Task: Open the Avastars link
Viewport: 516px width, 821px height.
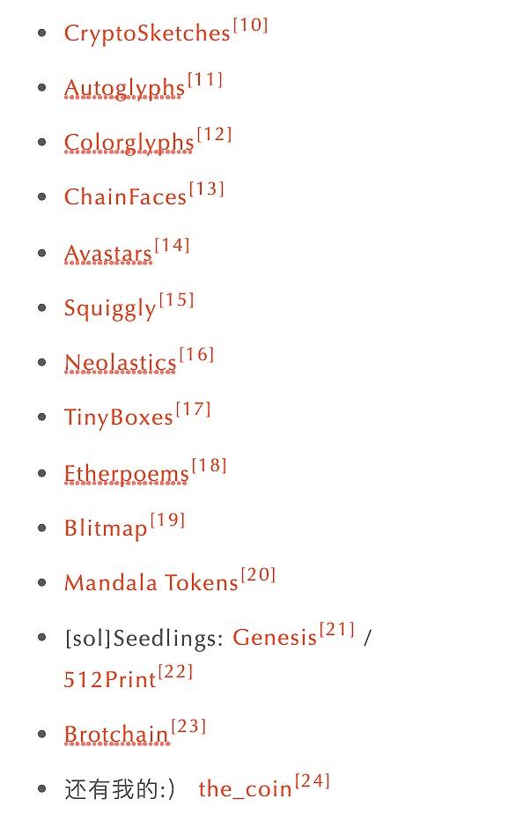Action: pos(107,254)
